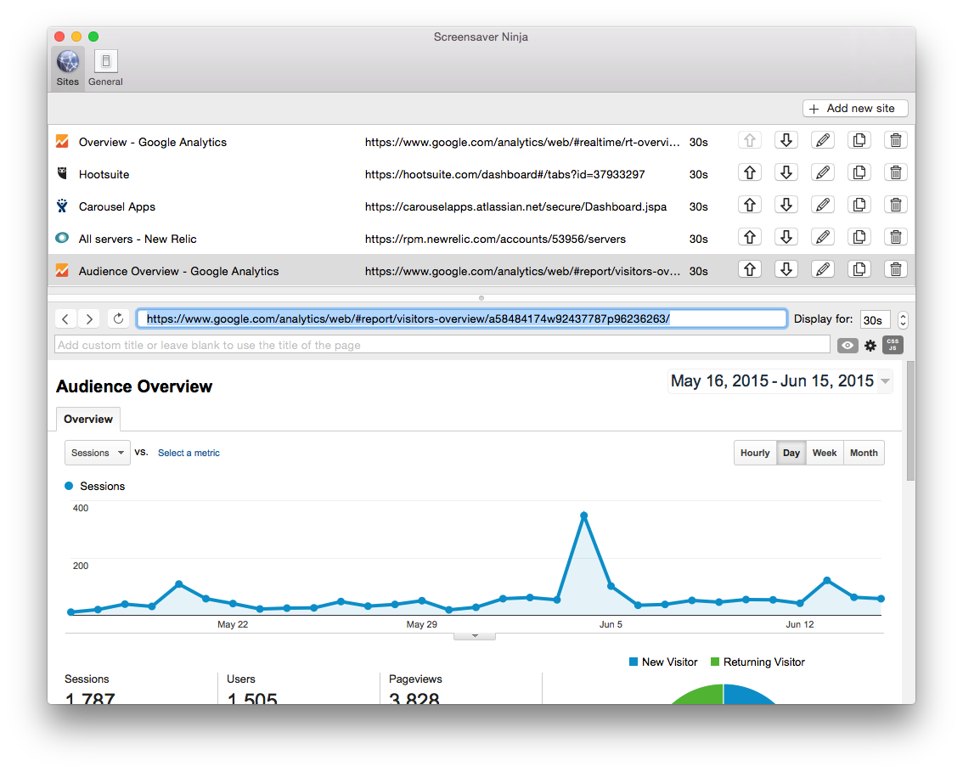The image size is (963, 772).
Task: Edit the Hootsuite site entry
Action: point(823,173)
